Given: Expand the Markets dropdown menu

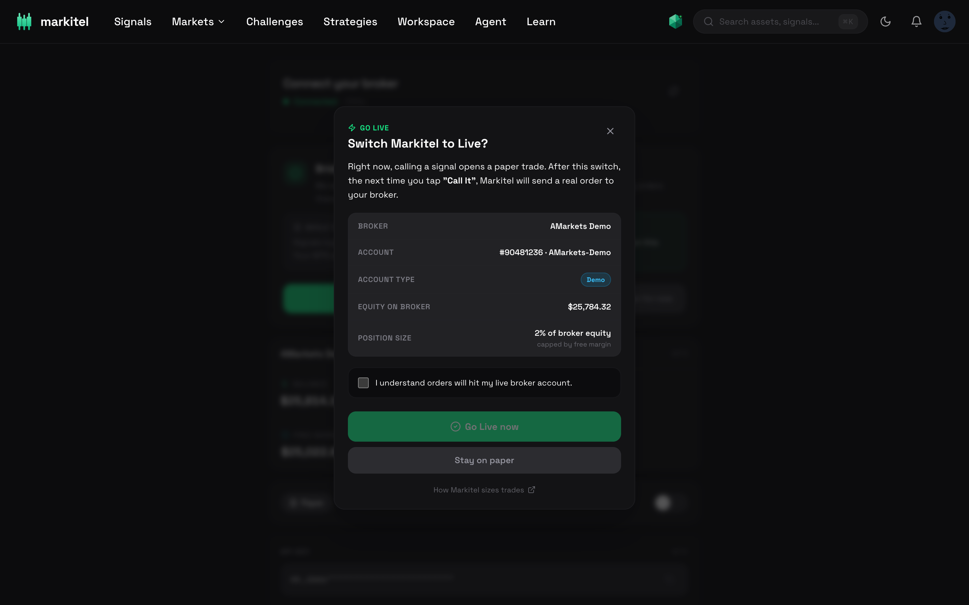Looking at the screenshot, I should [198, 22].
